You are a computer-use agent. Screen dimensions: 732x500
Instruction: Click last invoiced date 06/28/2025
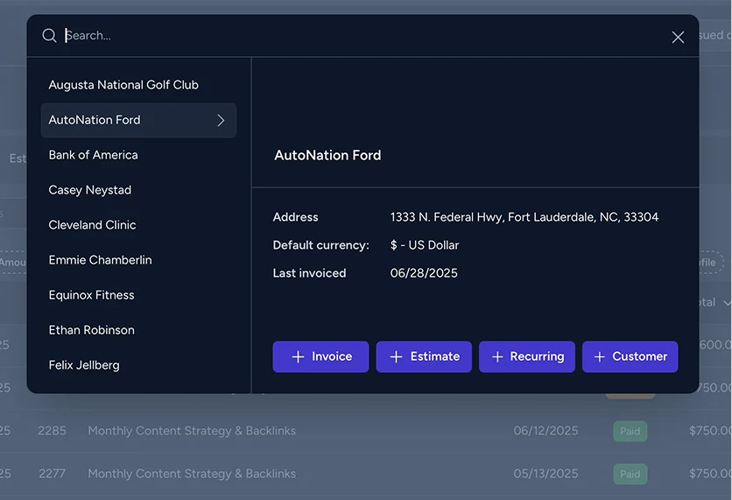point(424,273)
